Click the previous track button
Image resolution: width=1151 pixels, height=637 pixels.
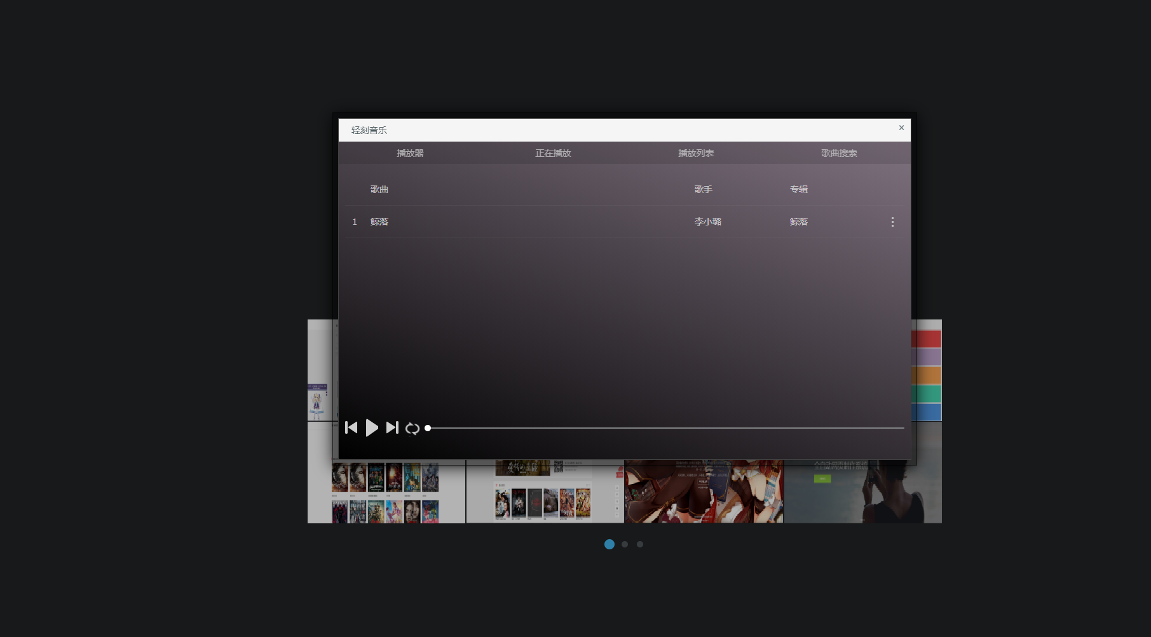tap(351, 427)
